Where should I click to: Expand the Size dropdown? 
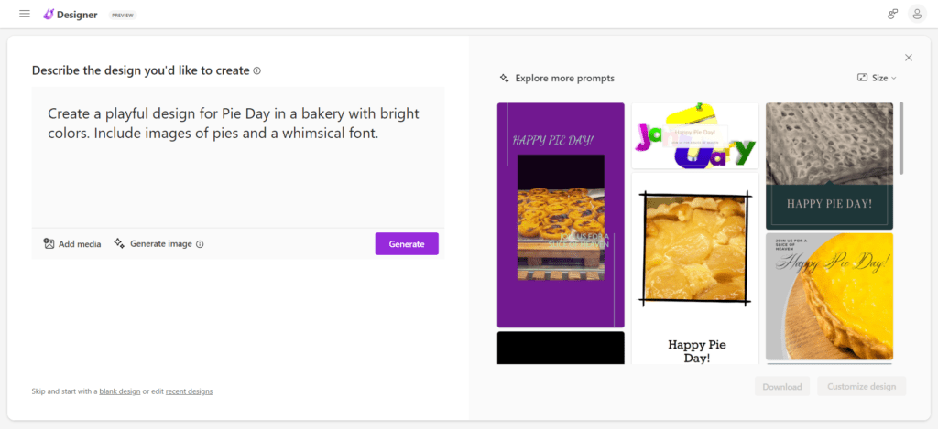pos(877,78)
